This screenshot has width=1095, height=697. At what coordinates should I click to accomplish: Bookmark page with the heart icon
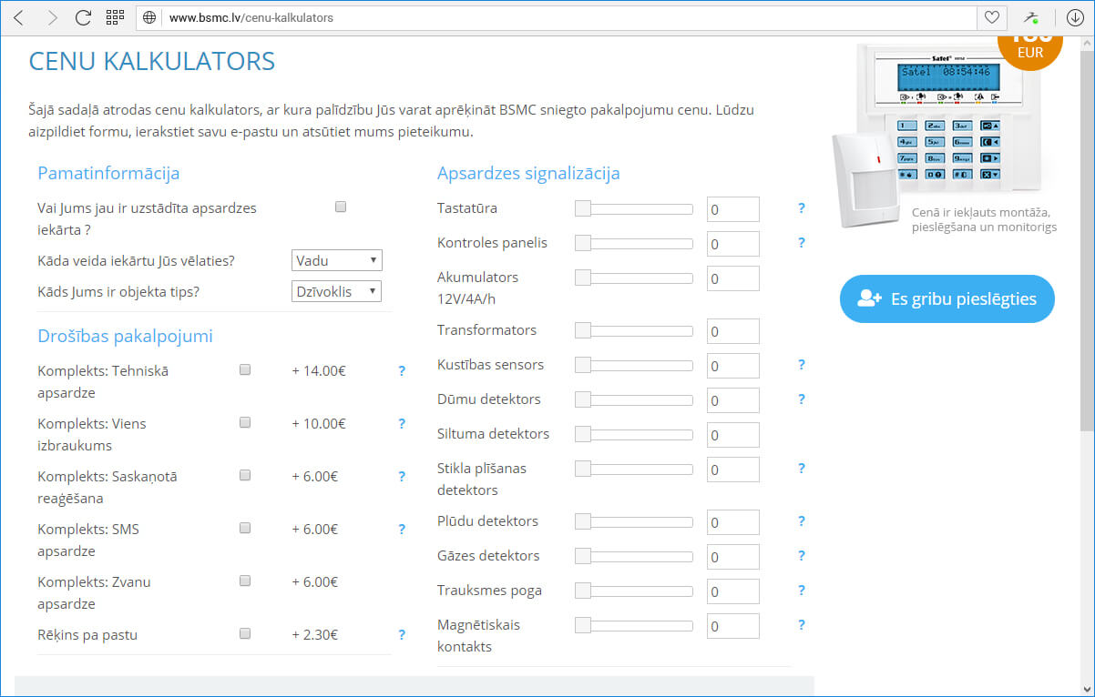[x=991, y=17]
